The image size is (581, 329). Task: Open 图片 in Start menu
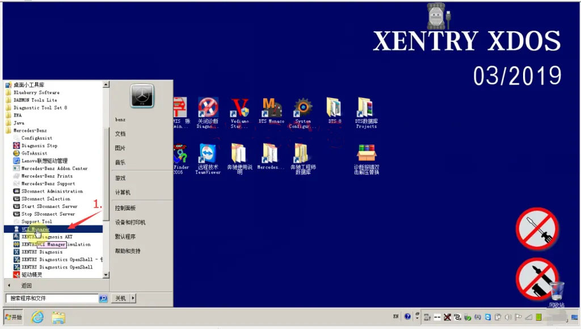[x=120, y=148]
